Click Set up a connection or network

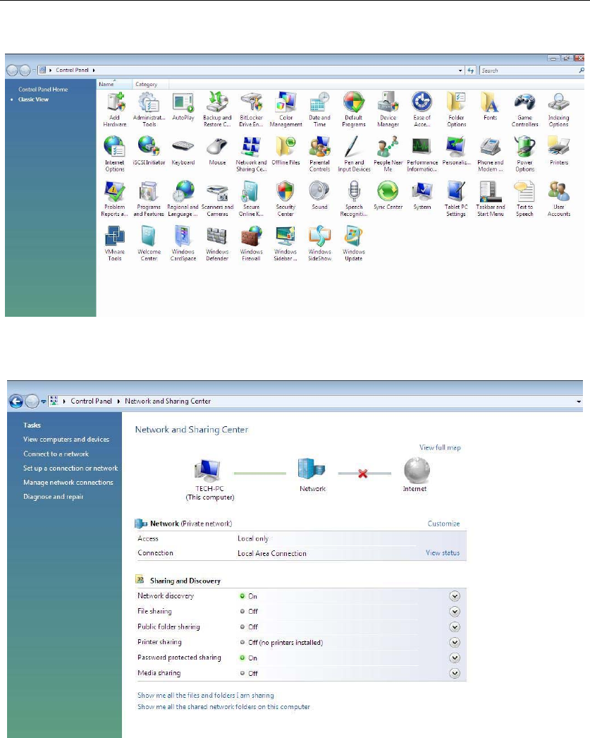(x=70, y=468)
